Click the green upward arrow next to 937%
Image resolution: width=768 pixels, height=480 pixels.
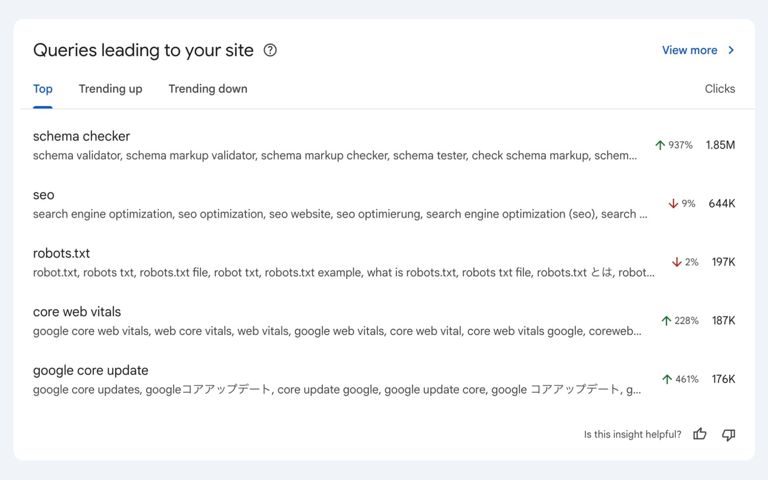coord(660,145)
